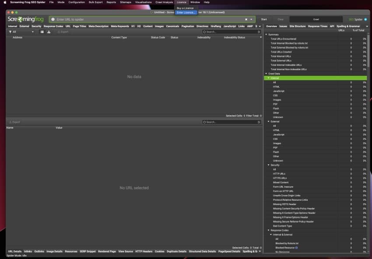This screenshot has width=372, height=259.
Task: Collapse the Summary section
Action: [266, 35]
